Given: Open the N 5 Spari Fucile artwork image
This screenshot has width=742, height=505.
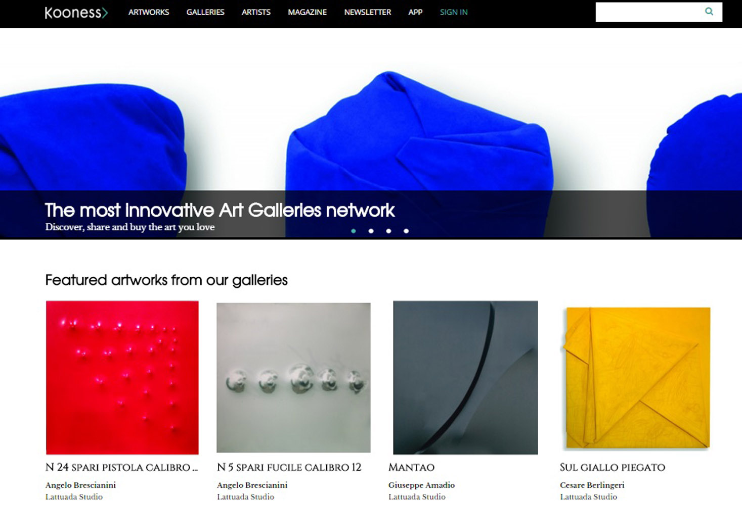Looking at the screenshot, I should pyautogui.click(x=293, y=378).
